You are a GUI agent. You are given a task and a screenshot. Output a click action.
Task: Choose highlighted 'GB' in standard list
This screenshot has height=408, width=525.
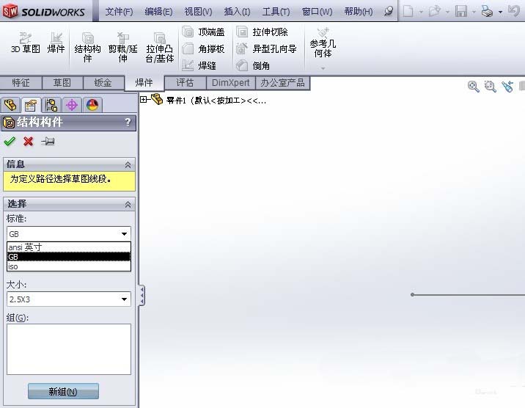click(69, 257)
